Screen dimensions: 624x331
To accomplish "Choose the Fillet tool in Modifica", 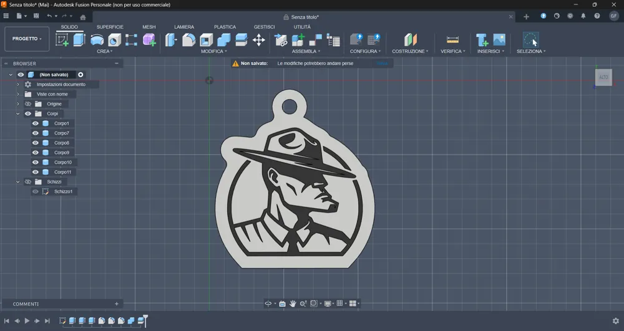I will point(189,40).
